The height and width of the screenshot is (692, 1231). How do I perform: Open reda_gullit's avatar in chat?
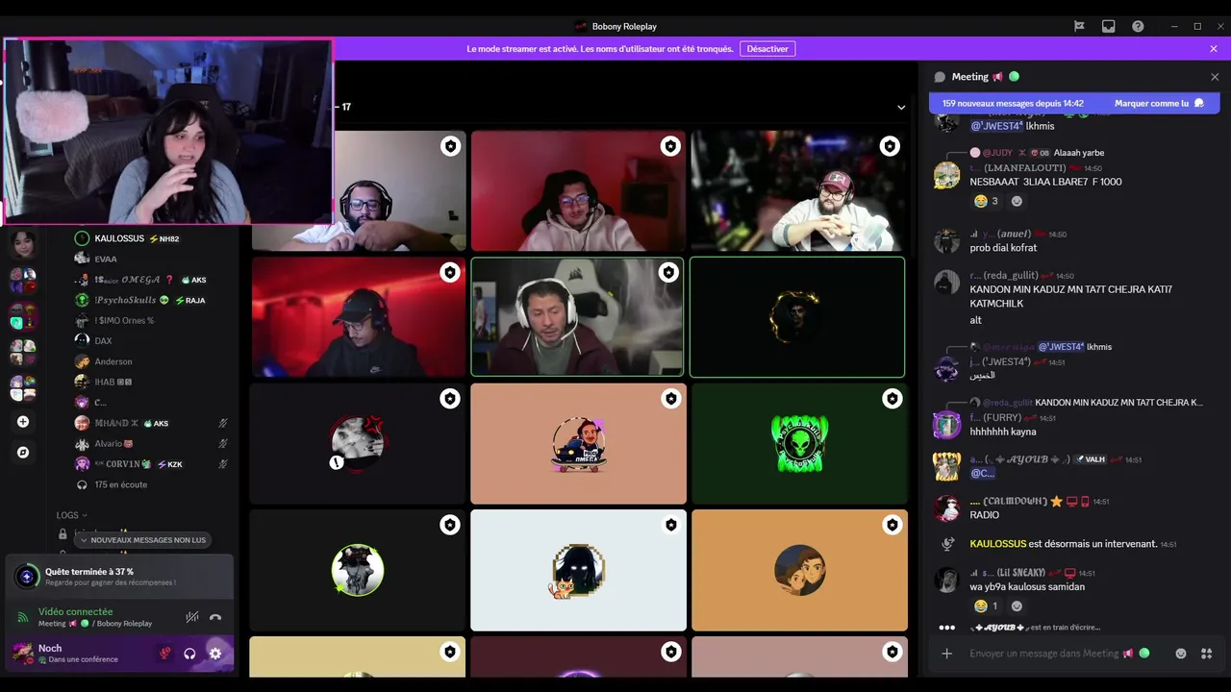pyautogui.click(x=947, y=282)
